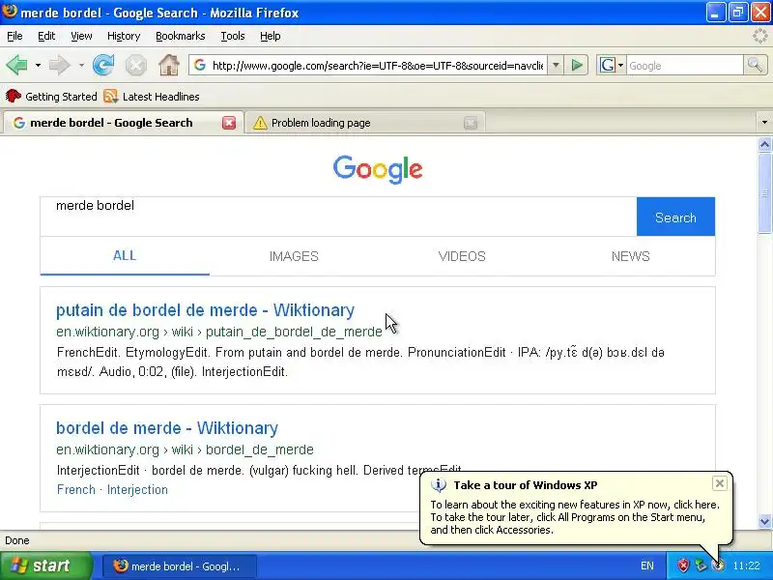Click the Google favicon in the address bar
This screenshot has height=580, width=773.
[200, 65]
